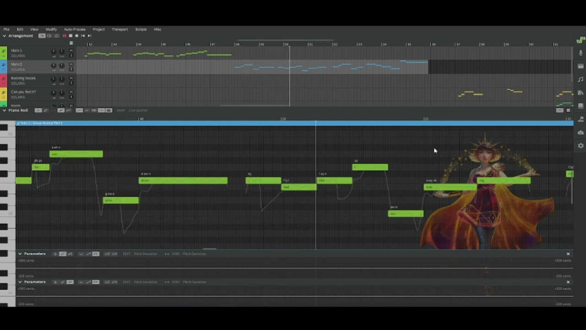Toggle auto-scroll in Arrangement toolbar
Screen dimensions: 586x330
click(42, 36)
